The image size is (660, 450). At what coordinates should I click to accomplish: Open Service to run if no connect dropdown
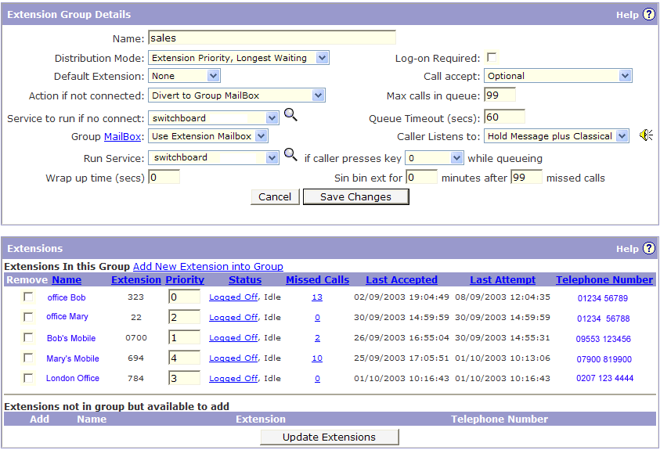214,118
